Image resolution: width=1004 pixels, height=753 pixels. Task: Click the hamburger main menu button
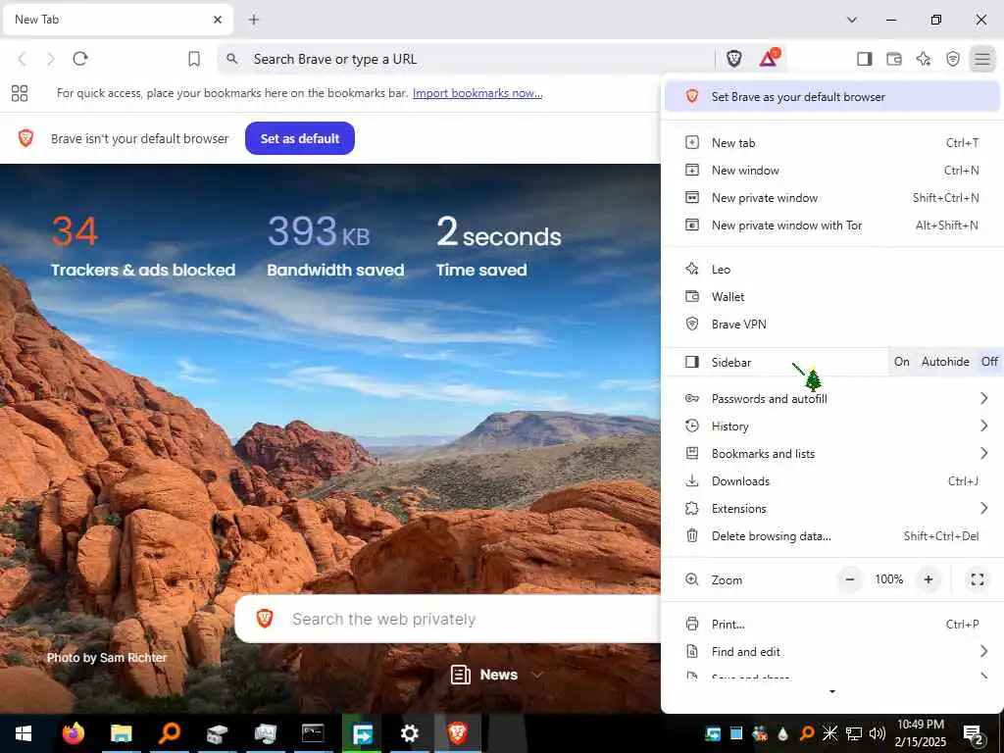(982, 59)
